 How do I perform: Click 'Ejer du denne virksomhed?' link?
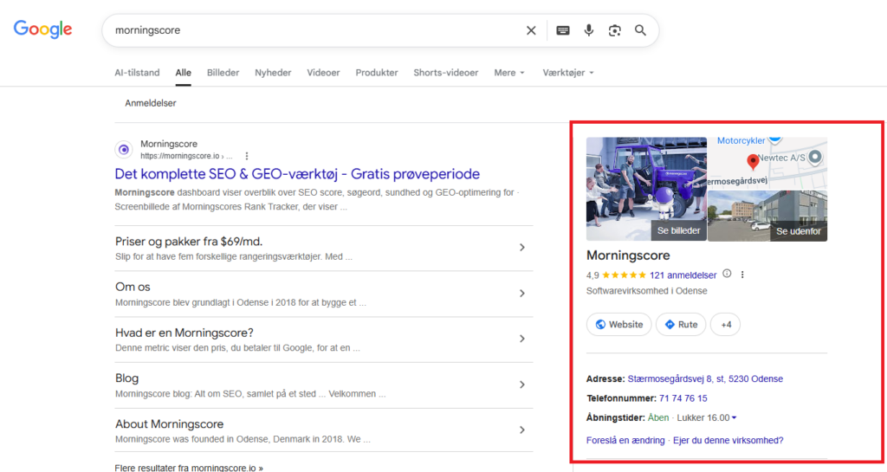click(728, 440)
